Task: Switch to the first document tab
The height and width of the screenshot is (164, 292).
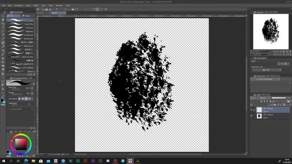Action: click(x=43, y=13)
